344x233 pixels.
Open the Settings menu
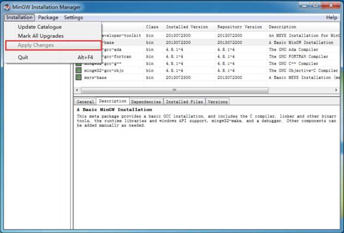[73, 17]
